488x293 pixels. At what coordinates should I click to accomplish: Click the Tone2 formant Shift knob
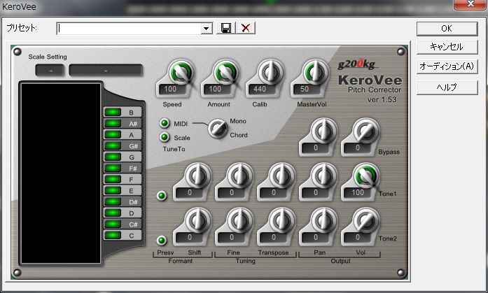[x=198, y=220]
